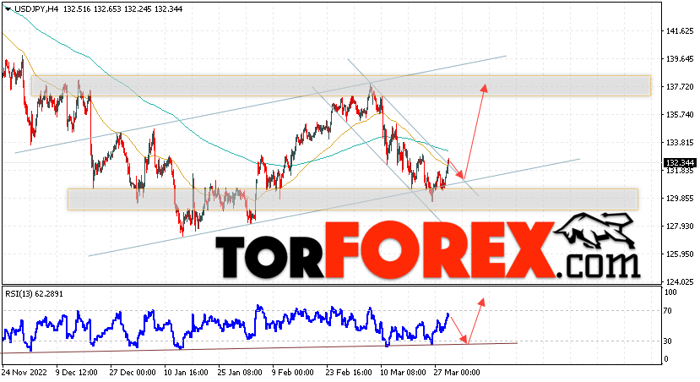Click the 25 Jan 08:00 date label

pos(240,372)
